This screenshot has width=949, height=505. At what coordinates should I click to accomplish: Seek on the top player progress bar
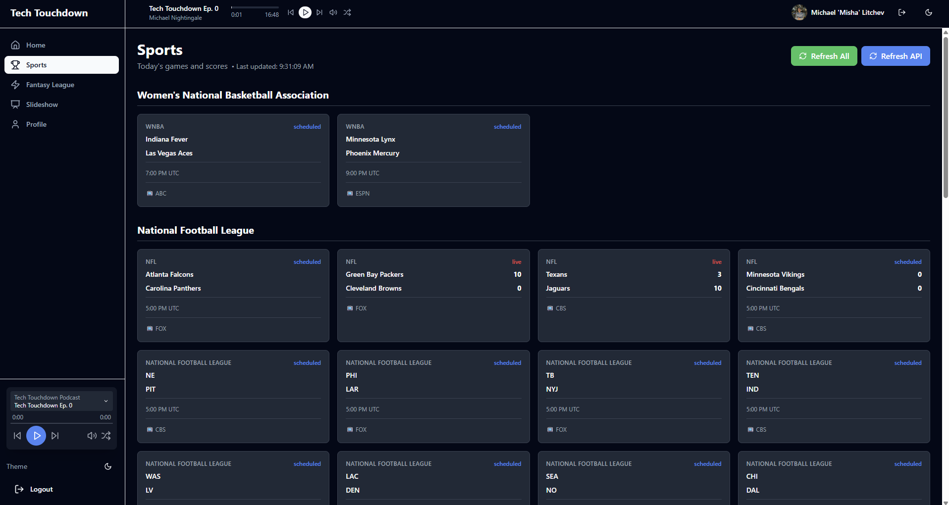click(x=255, y=7)
